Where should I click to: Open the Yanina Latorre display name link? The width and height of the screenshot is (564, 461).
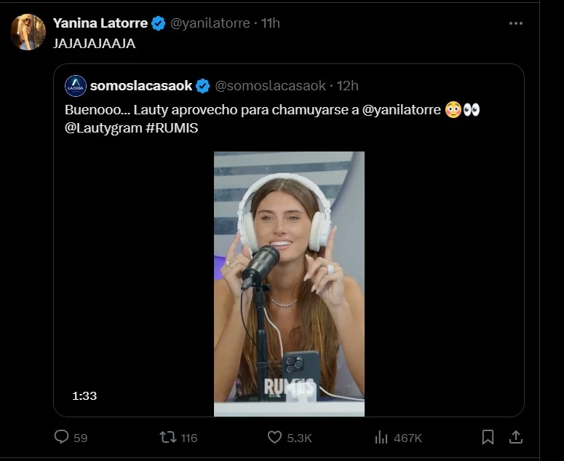point(100,23)
